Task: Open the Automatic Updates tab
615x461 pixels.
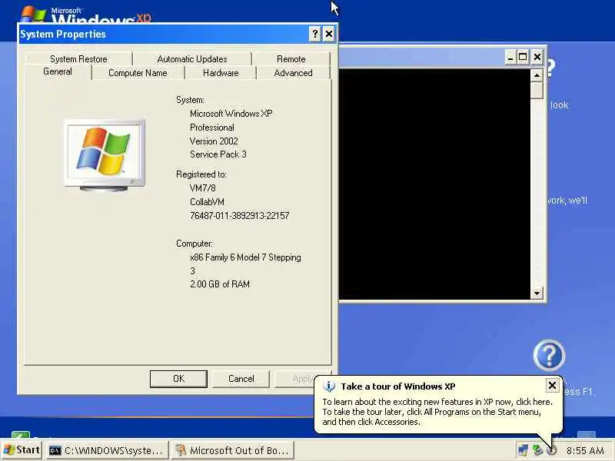Action: click(191, 59)
